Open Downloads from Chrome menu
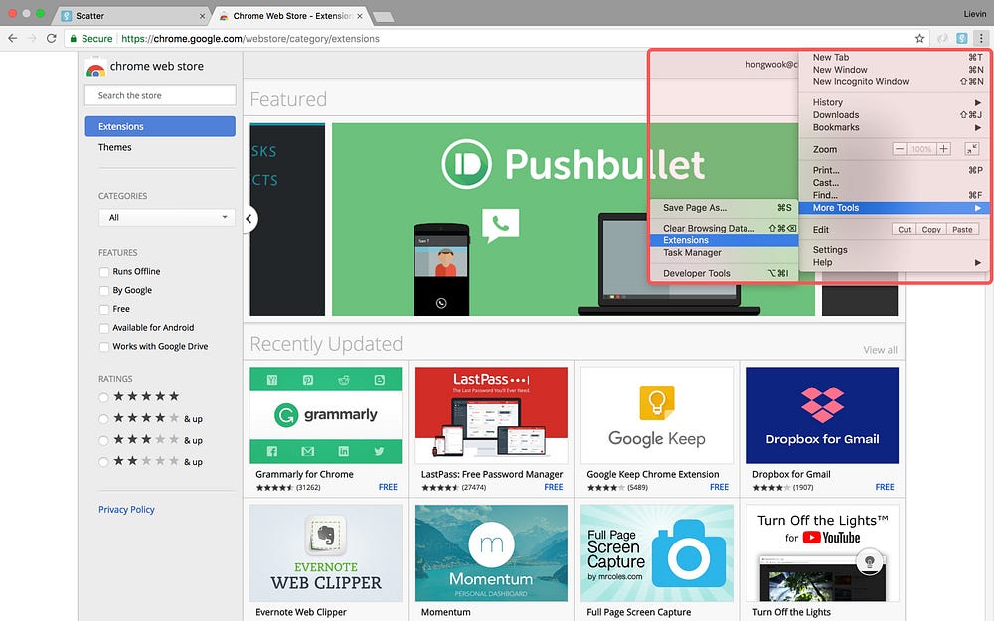The width and height of the screenshot is (994, 621). (x=896, y=114)
